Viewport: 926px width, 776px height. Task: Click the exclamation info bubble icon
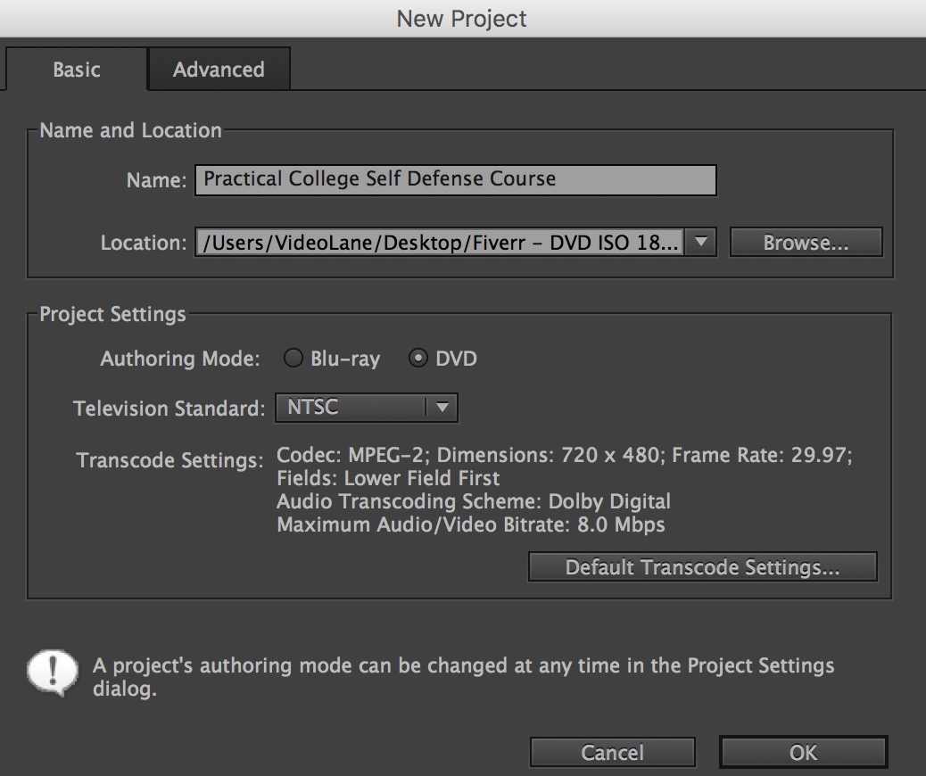click(x=53, y=673)
